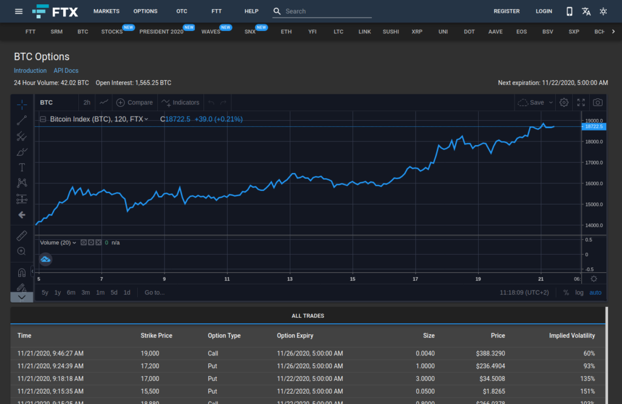
Task: Open Volume indicator settings icon
Action: point(91,242)
